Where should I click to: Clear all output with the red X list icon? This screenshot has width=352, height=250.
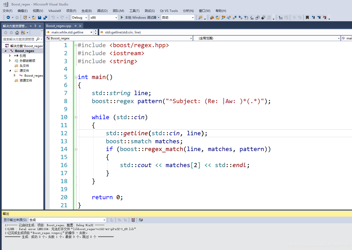pos(133,220)
